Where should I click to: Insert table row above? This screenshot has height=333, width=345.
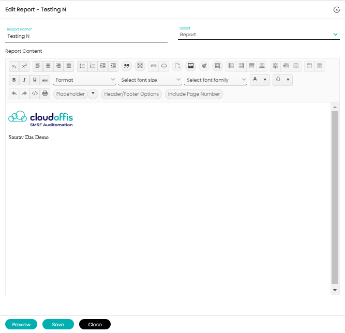pos(252,66)
